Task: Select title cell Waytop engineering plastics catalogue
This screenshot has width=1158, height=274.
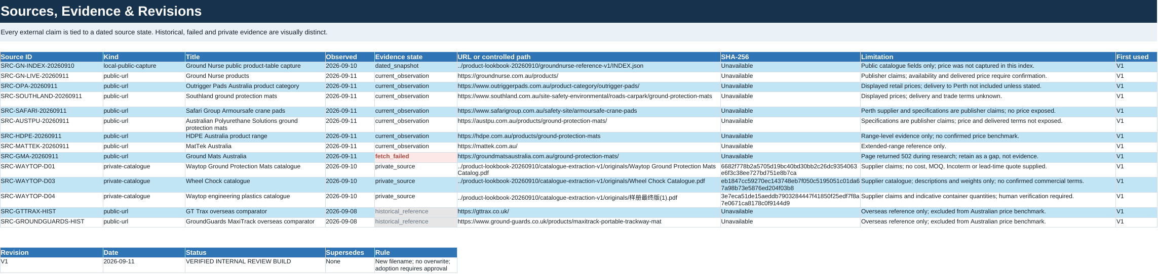Action: click(255, 200)
